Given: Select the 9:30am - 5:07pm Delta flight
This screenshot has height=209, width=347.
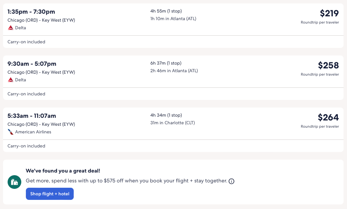Looking at the screenshot, I should click(32, 64).
